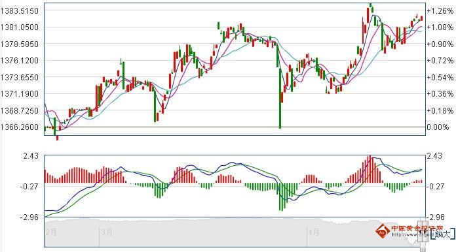Screen dimensions: 456x252
Task: Click the +1.26% percentage axis label
Action: [x=440, y=11]
